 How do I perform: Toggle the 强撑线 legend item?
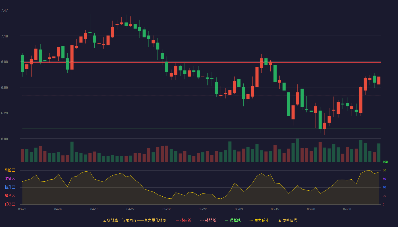point(233,220)
